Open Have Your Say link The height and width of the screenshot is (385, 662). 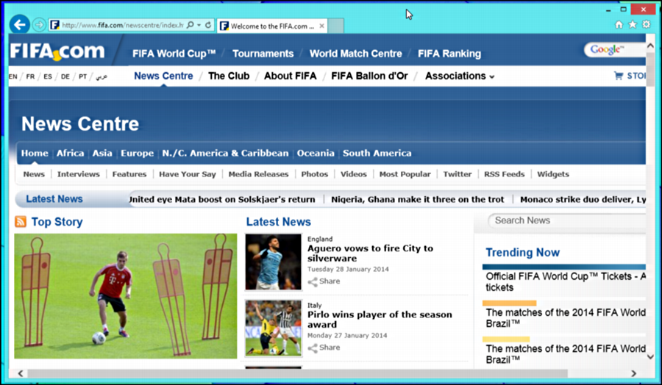[x=188, y=174]
